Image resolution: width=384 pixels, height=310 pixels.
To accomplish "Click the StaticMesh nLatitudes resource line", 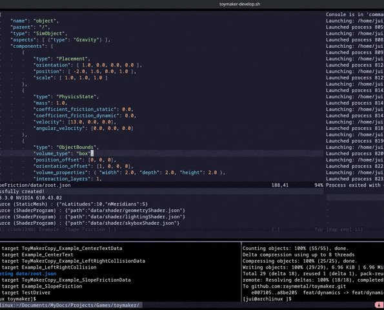I will [74, 204].
